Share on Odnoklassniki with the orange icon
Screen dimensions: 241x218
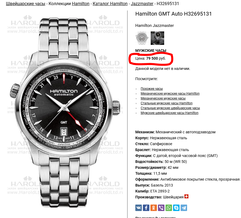click(x=154, y=208)
